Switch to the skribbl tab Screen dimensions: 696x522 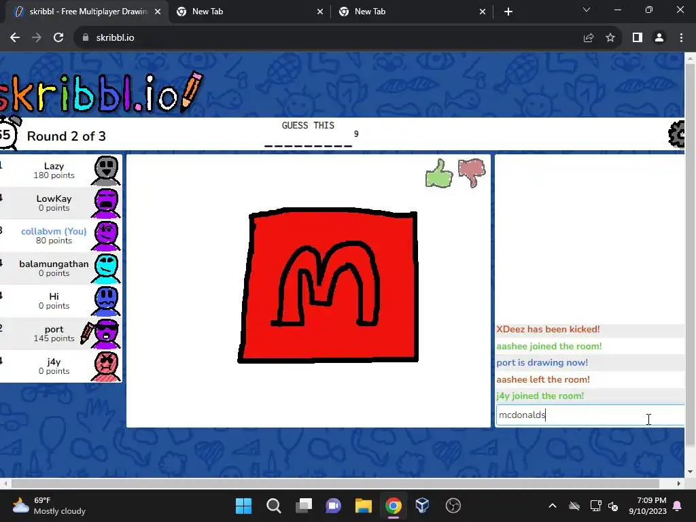click(x=88, y=12)
